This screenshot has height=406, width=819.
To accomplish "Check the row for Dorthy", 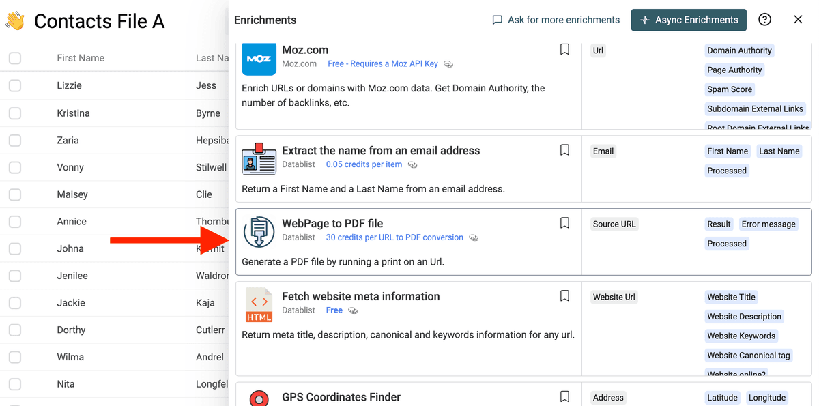I will coord(15,330).
